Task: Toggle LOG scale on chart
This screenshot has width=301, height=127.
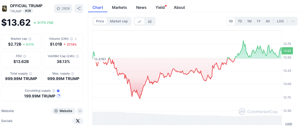Action: 280,21
